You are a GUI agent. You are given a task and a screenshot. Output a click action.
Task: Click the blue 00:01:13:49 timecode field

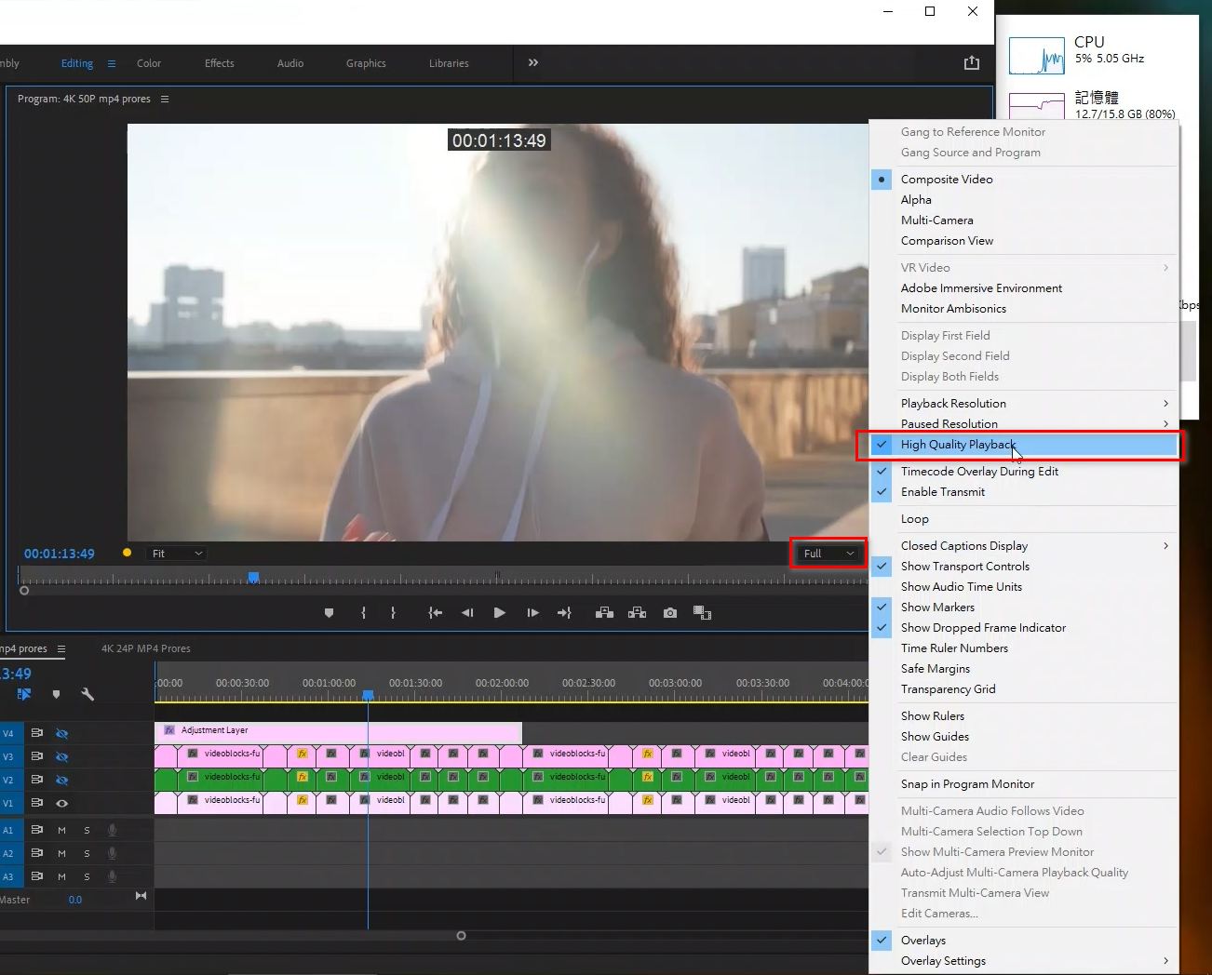click(x=60, y=554)
